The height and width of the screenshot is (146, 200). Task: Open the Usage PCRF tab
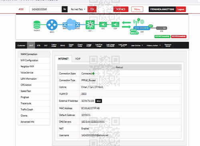coord(89,46)
